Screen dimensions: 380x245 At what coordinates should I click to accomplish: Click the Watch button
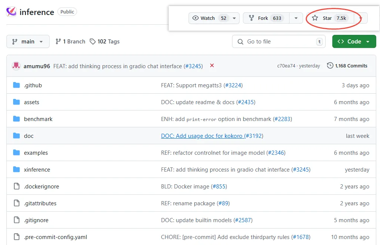(214, 18)
